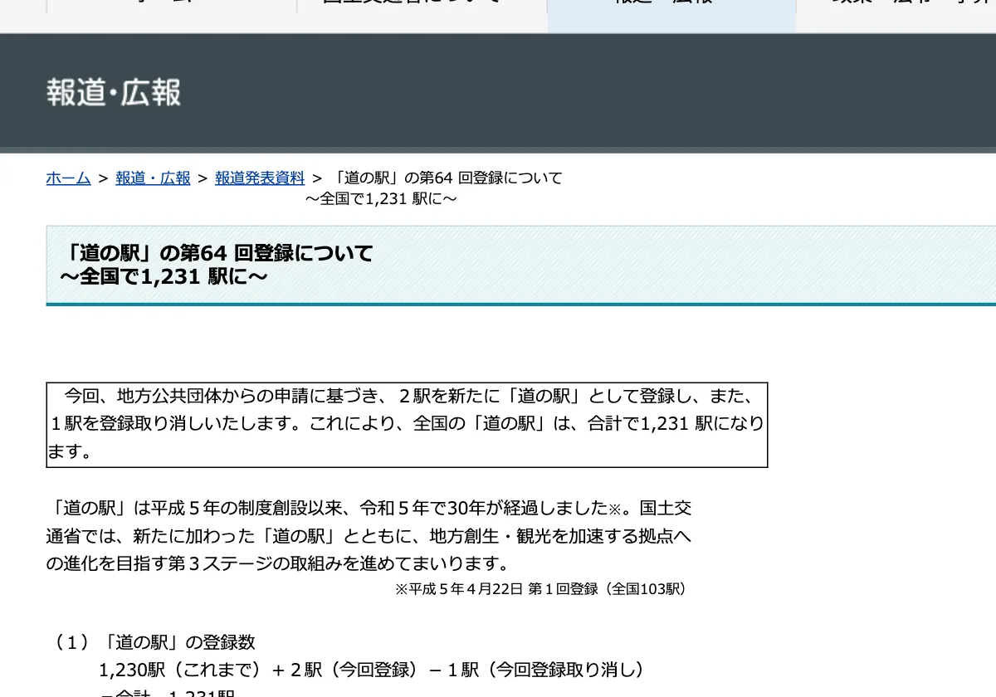This screenshot has width=996, height=697.
Task: Click line の進化を目指す第3ステージの取組み
Action: pos(278,564)
